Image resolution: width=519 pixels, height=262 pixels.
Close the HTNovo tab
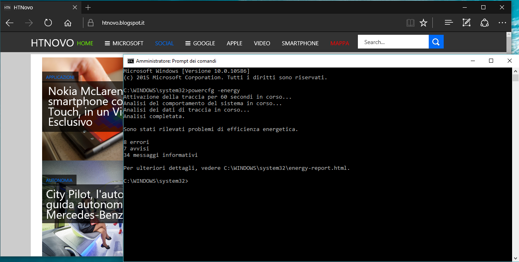coord(75,7)
